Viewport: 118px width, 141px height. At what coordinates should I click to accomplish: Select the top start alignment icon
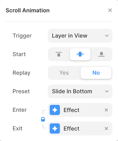(x=59, y=54)
